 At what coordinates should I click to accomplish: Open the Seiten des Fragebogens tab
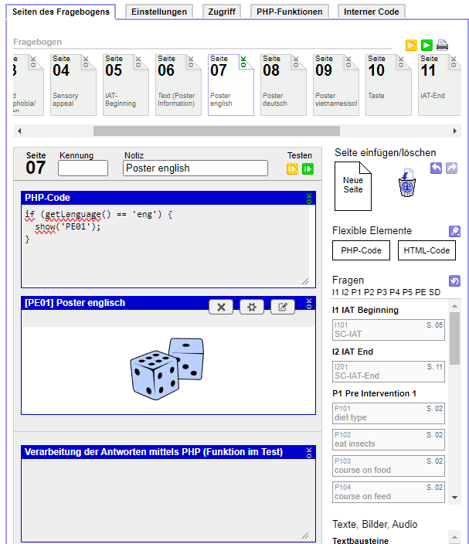tap(61, 12)
